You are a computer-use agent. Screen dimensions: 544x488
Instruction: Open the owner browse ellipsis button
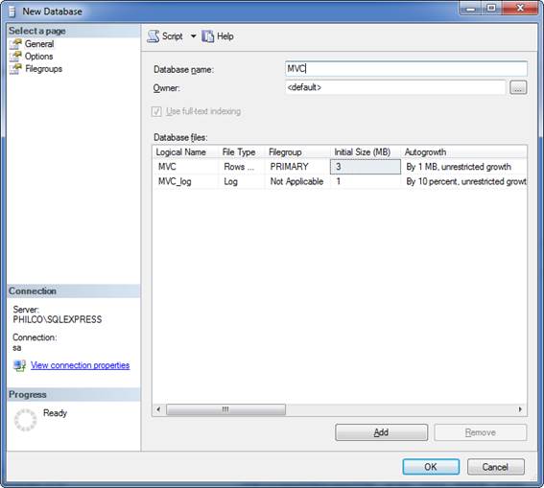518,87
